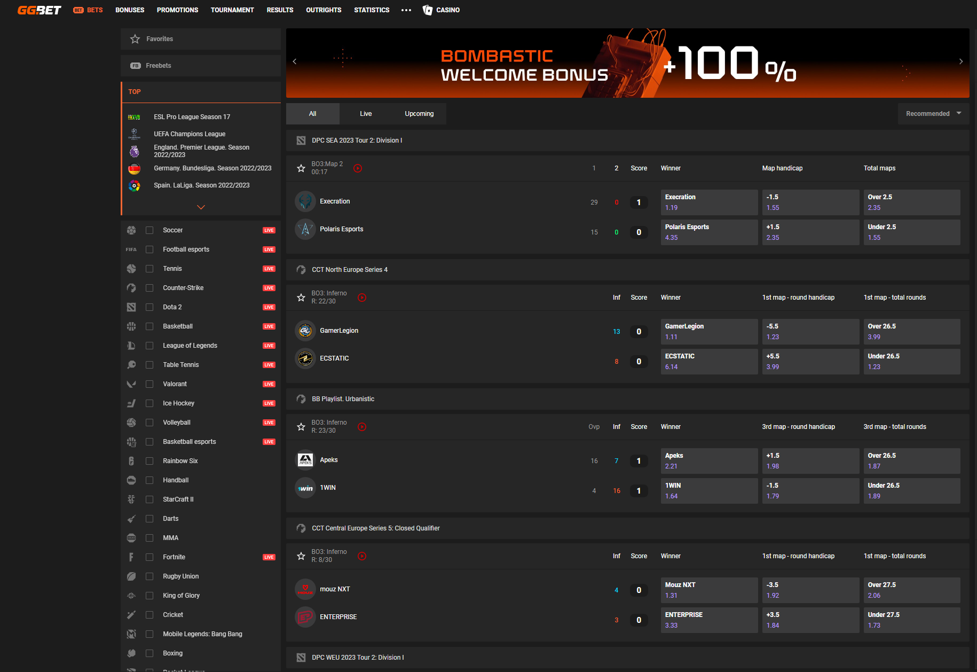Open the Outrights menu item

coord(324,10)
